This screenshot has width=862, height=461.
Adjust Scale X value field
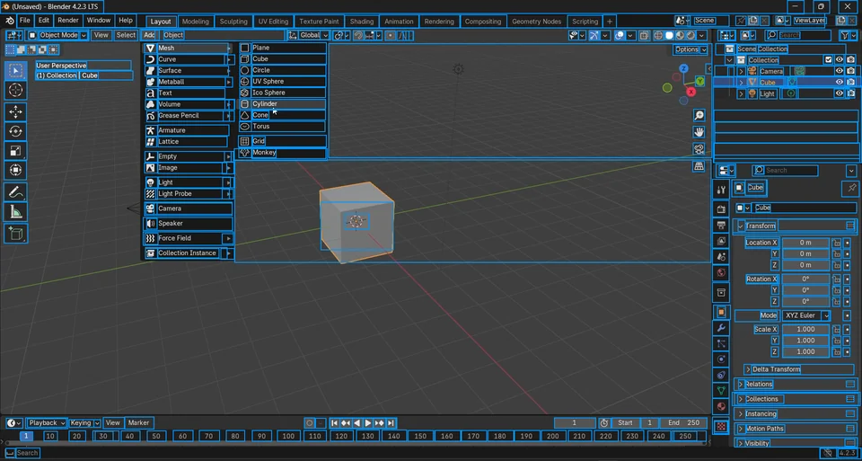coord(805,330)
